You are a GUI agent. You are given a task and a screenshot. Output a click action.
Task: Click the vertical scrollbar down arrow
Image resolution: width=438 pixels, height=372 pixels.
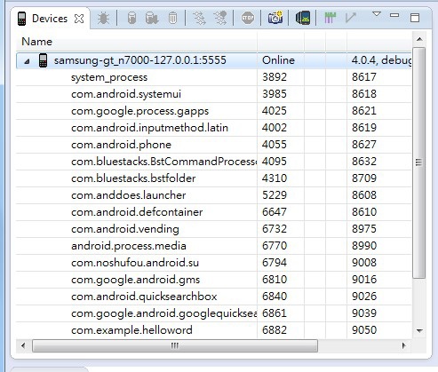click(419, 331)
